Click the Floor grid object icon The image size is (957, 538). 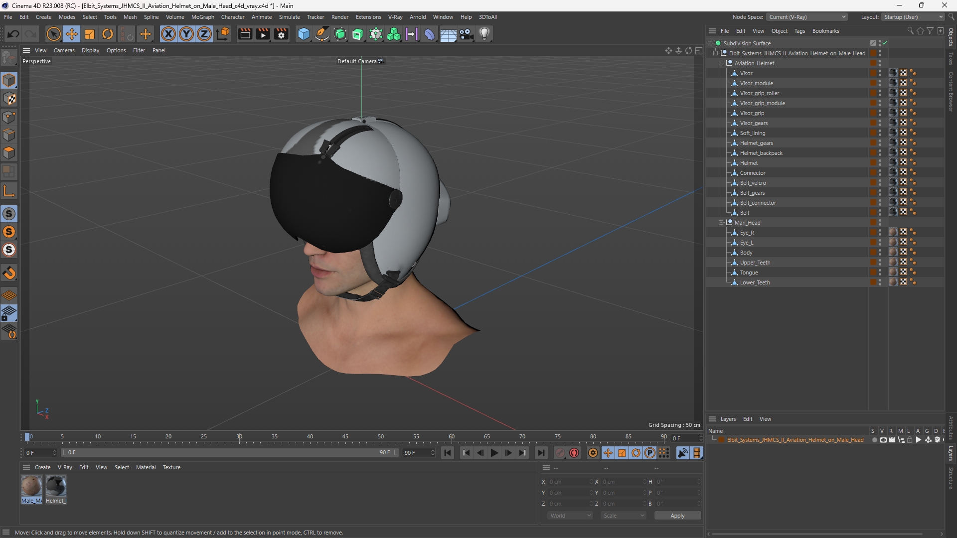[x=448, y=34]
